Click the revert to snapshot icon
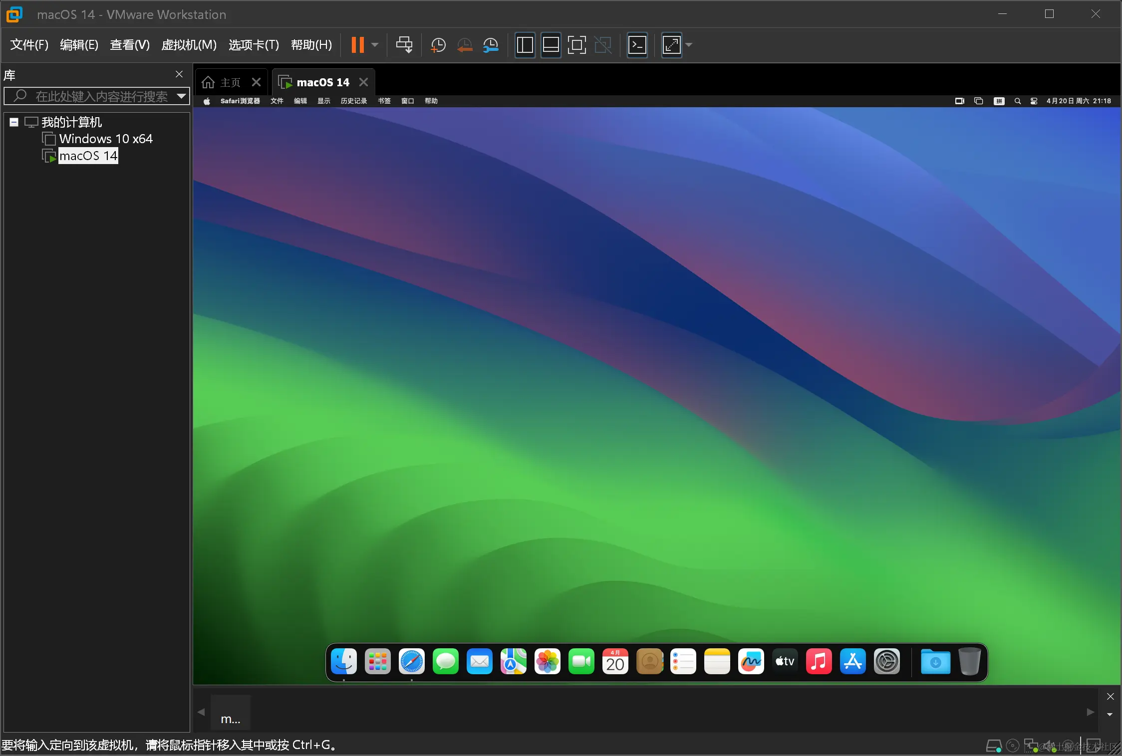The width and height of the screenshot is (1122, 756). (x=465, y=45)
